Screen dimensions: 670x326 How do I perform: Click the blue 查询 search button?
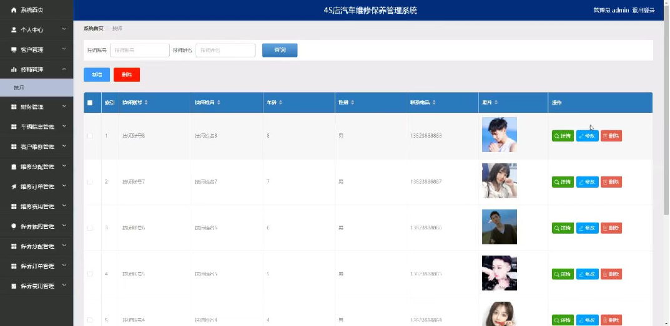point(280,50)
